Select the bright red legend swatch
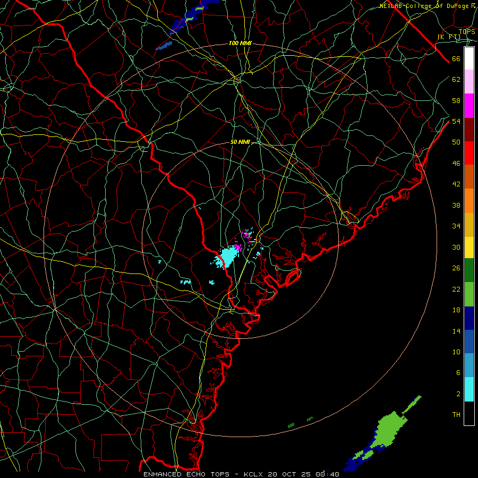This screenshot has width=478, height=478. 469,153
